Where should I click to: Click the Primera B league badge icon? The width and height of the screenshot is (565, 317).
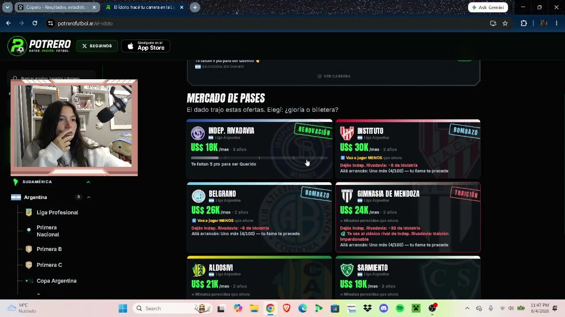(x=29, y=249)
